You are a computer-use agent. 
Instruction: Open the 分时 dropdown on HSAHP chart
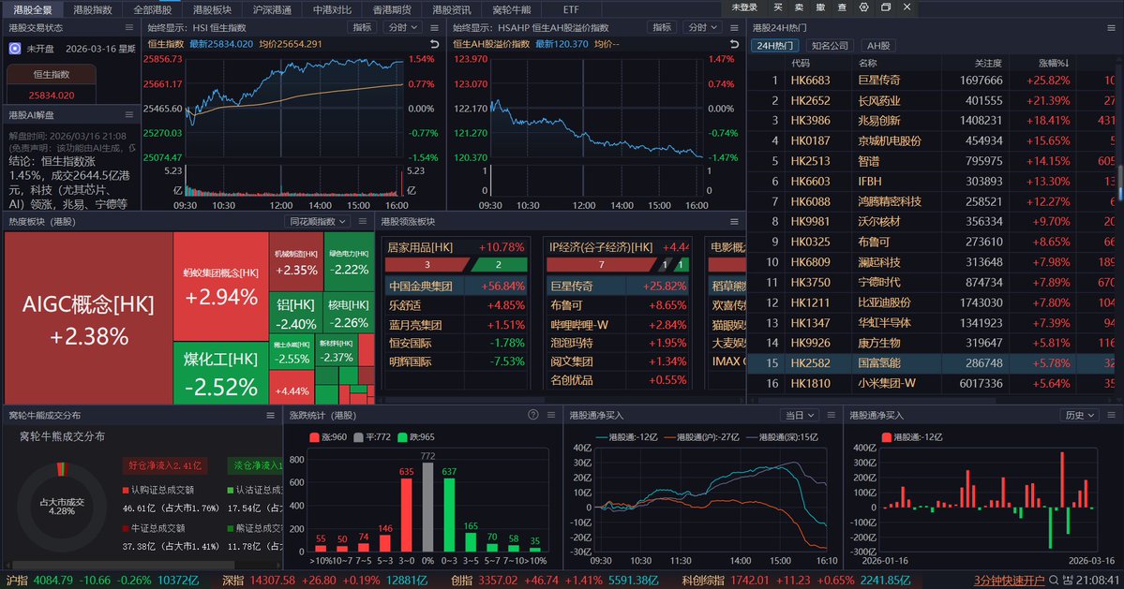pos(702,27)
